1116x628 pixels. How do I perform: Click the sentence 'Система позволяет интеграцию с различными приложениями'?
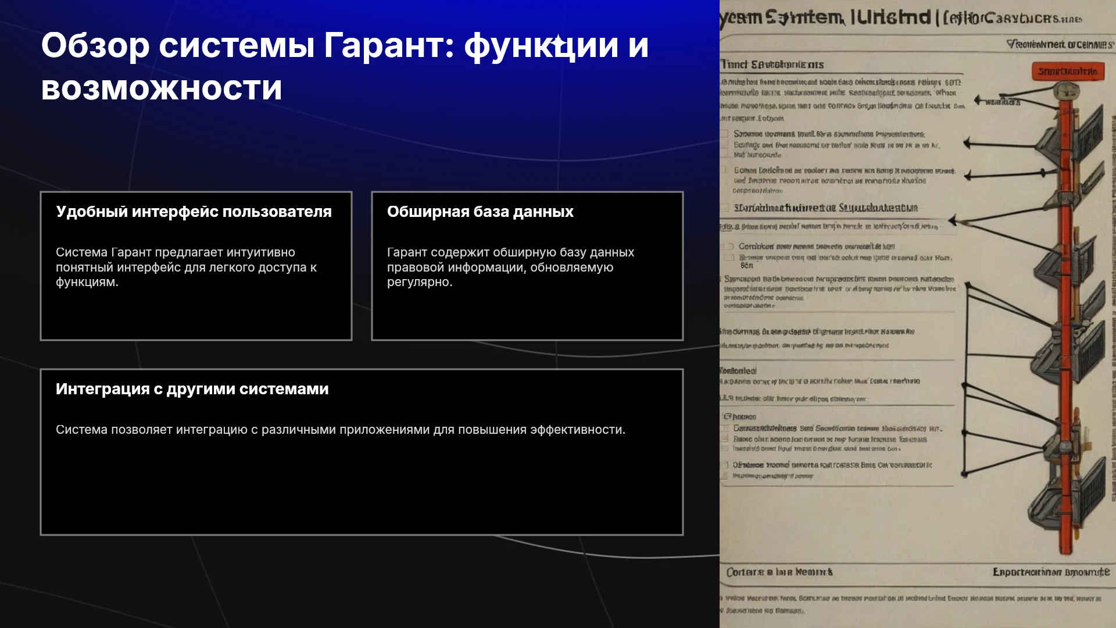click(x=341, y=430)
